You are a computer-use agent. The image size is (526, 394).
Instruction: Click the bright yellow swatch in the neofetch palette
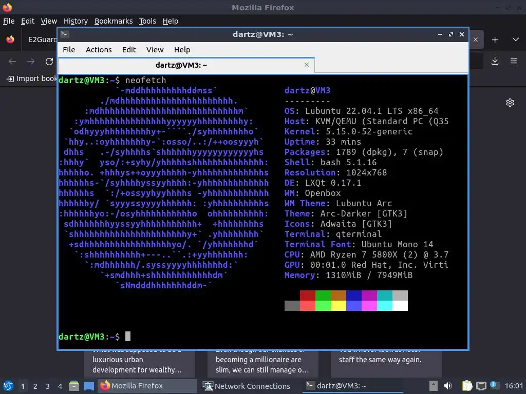point(338,306)
